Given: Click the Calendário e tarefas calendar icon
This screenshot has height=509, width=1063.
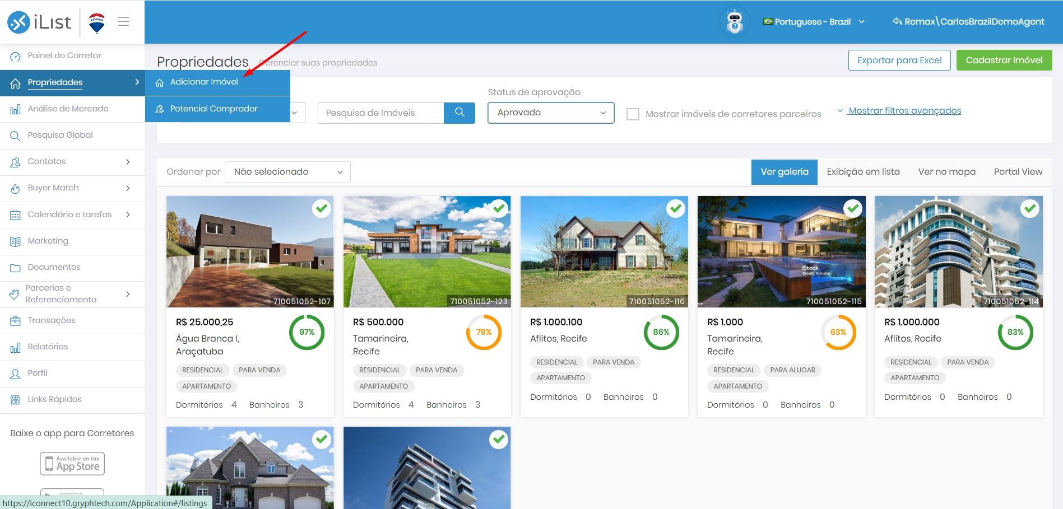Looking at the screenshot, I should pos(15,215).
